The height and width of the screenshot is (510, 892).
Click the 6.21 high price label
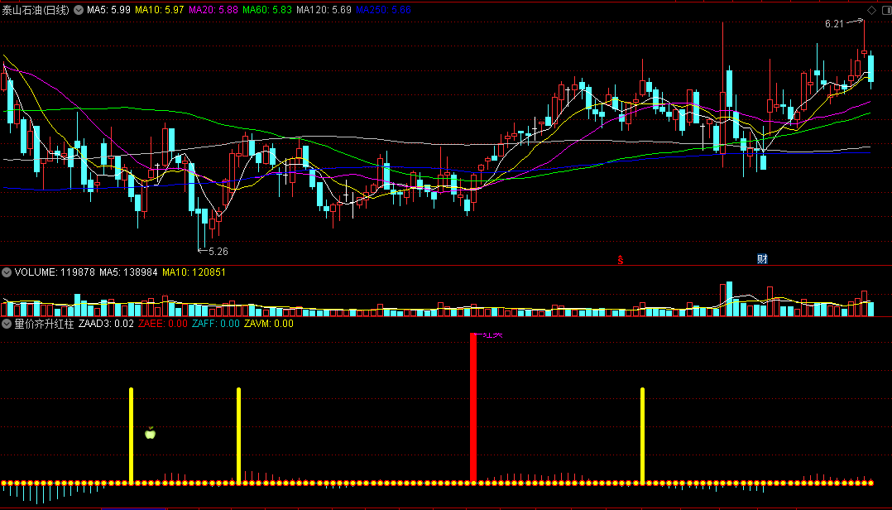coord(834,24)
